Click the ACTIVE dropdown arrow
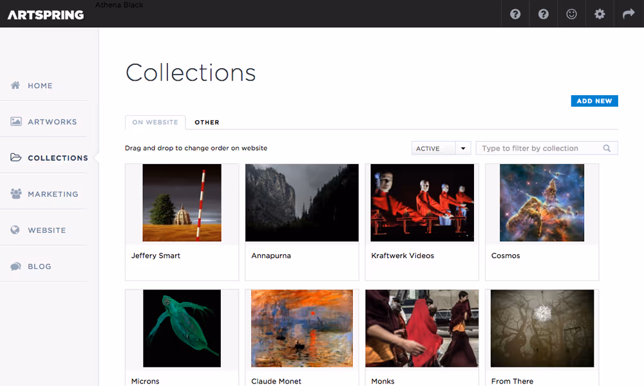The height and width of the screenshot is (386, 644). [x=463, y=148]
